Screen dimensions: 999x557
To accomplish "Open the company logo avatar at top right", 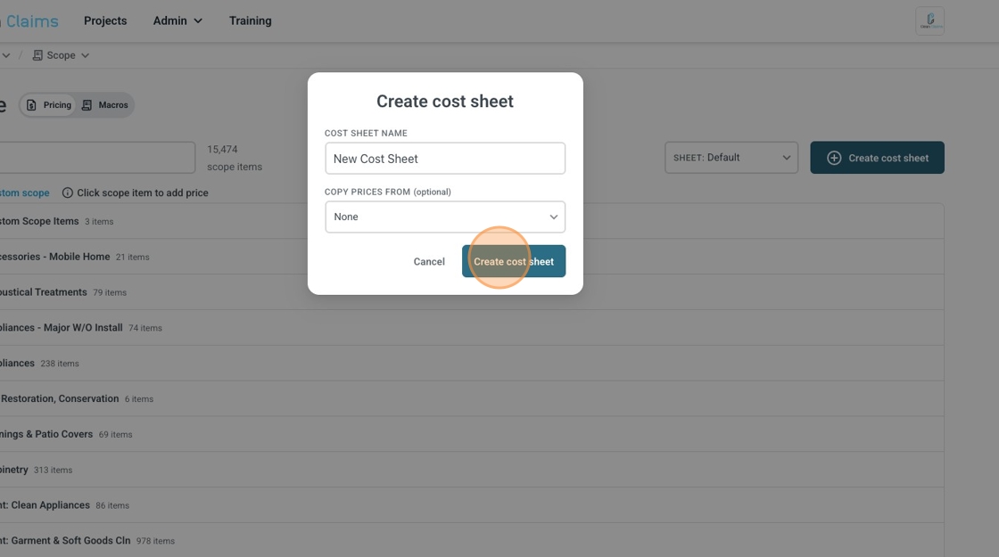I will (x=929, y=20).
